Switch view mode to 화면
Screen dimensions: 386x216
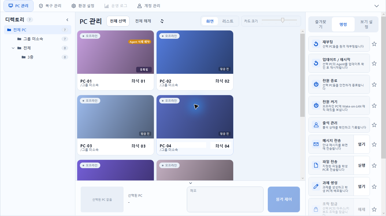[x=210, y=21]
